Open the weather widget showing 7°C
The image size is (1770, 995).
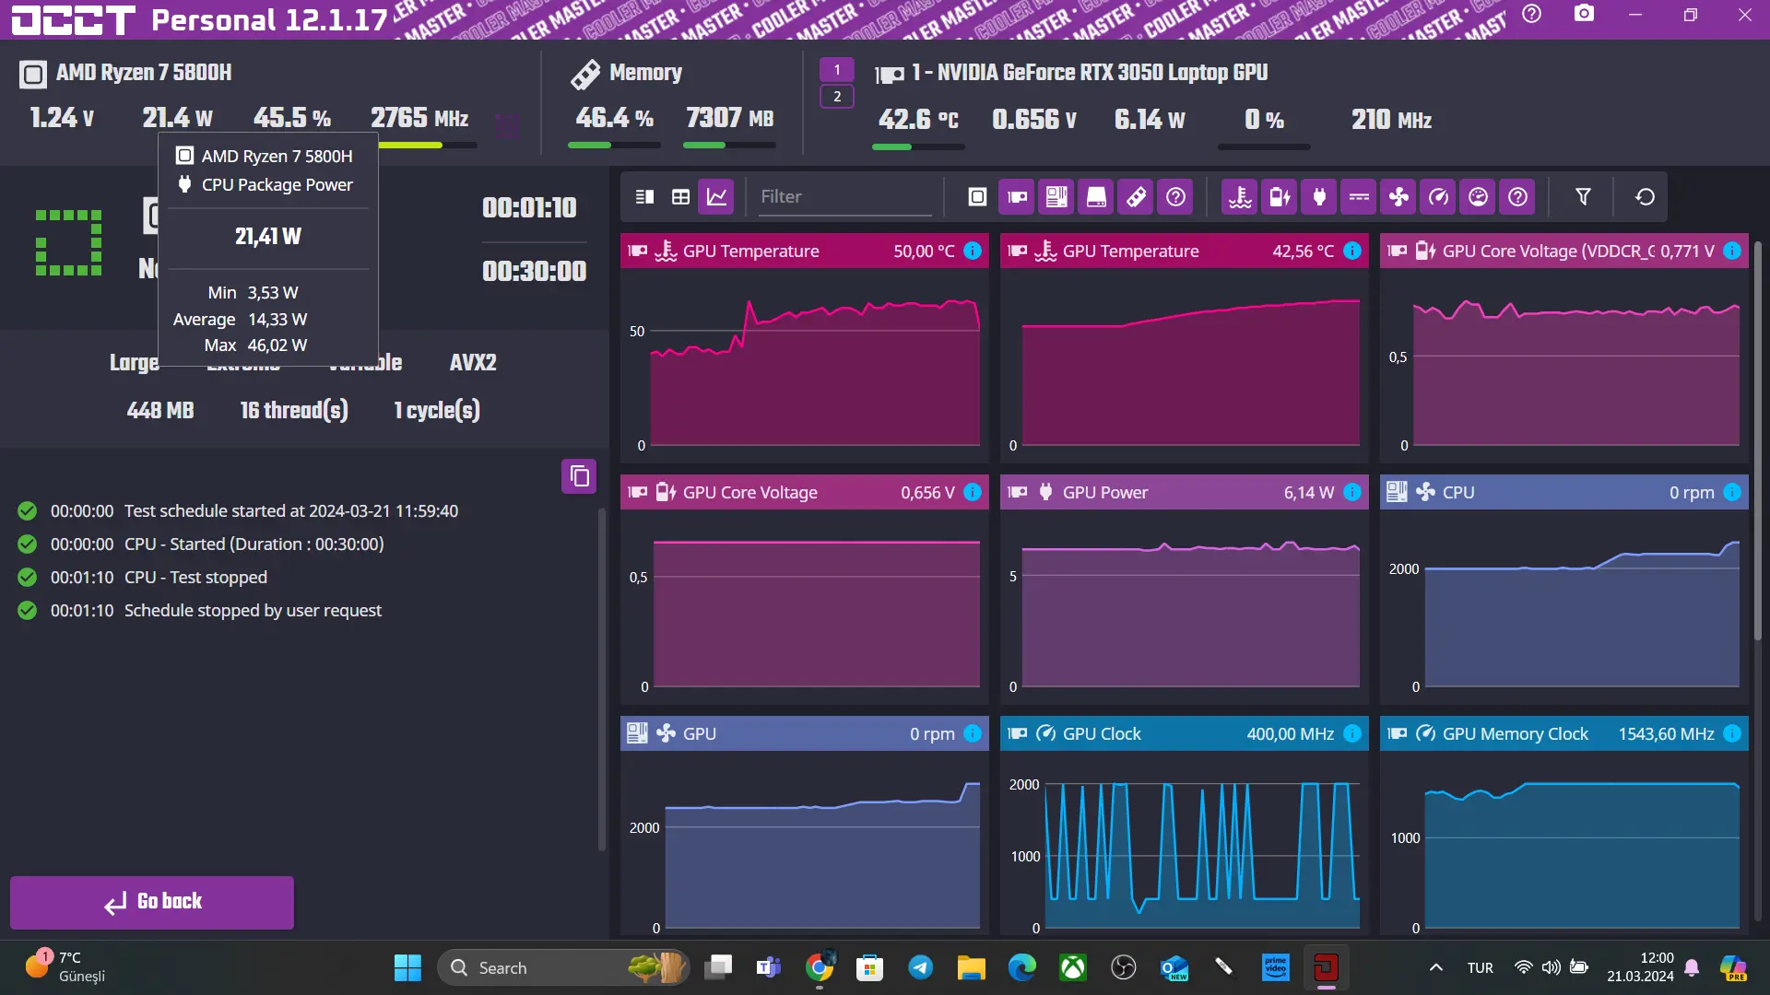pos(65,966)
